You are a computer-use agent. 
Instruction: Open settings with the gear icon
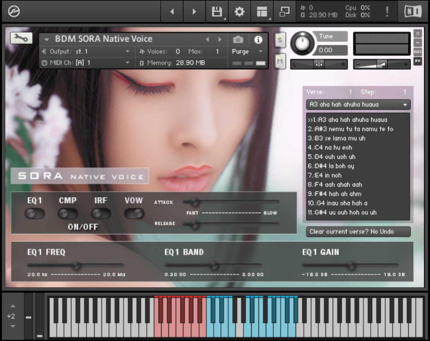click(x=239, y=12)
